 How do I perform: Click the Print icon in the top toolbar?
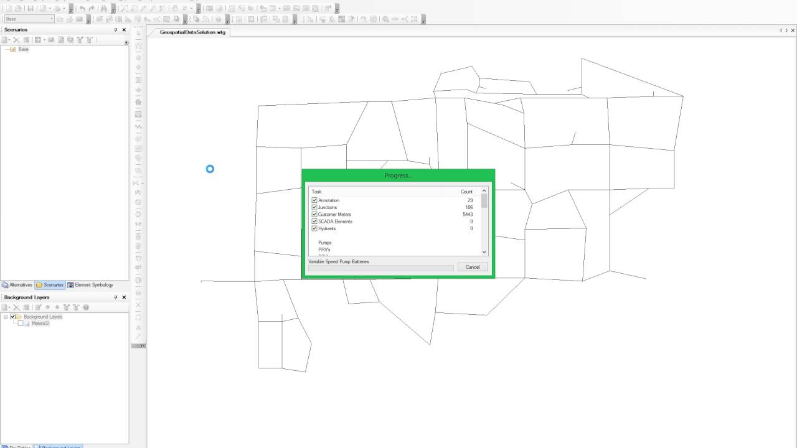pos(57,9)
